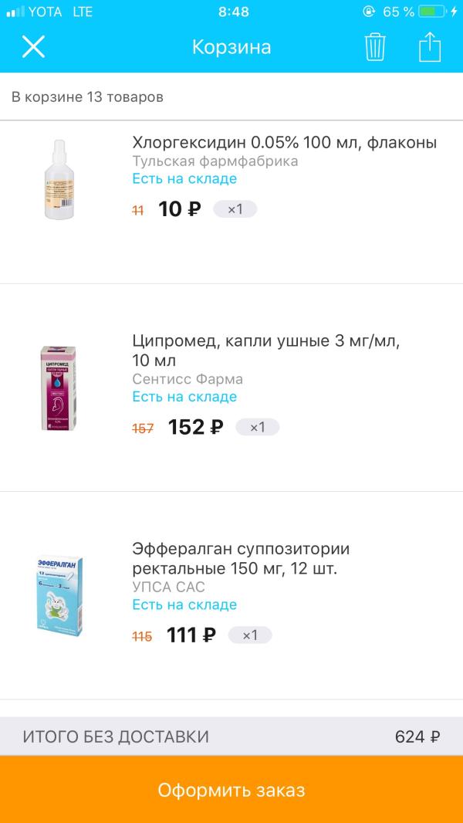This screenshot has height=823, width=463.
Task: Tap the share icon in the header
Action: (x=430, y=47)
